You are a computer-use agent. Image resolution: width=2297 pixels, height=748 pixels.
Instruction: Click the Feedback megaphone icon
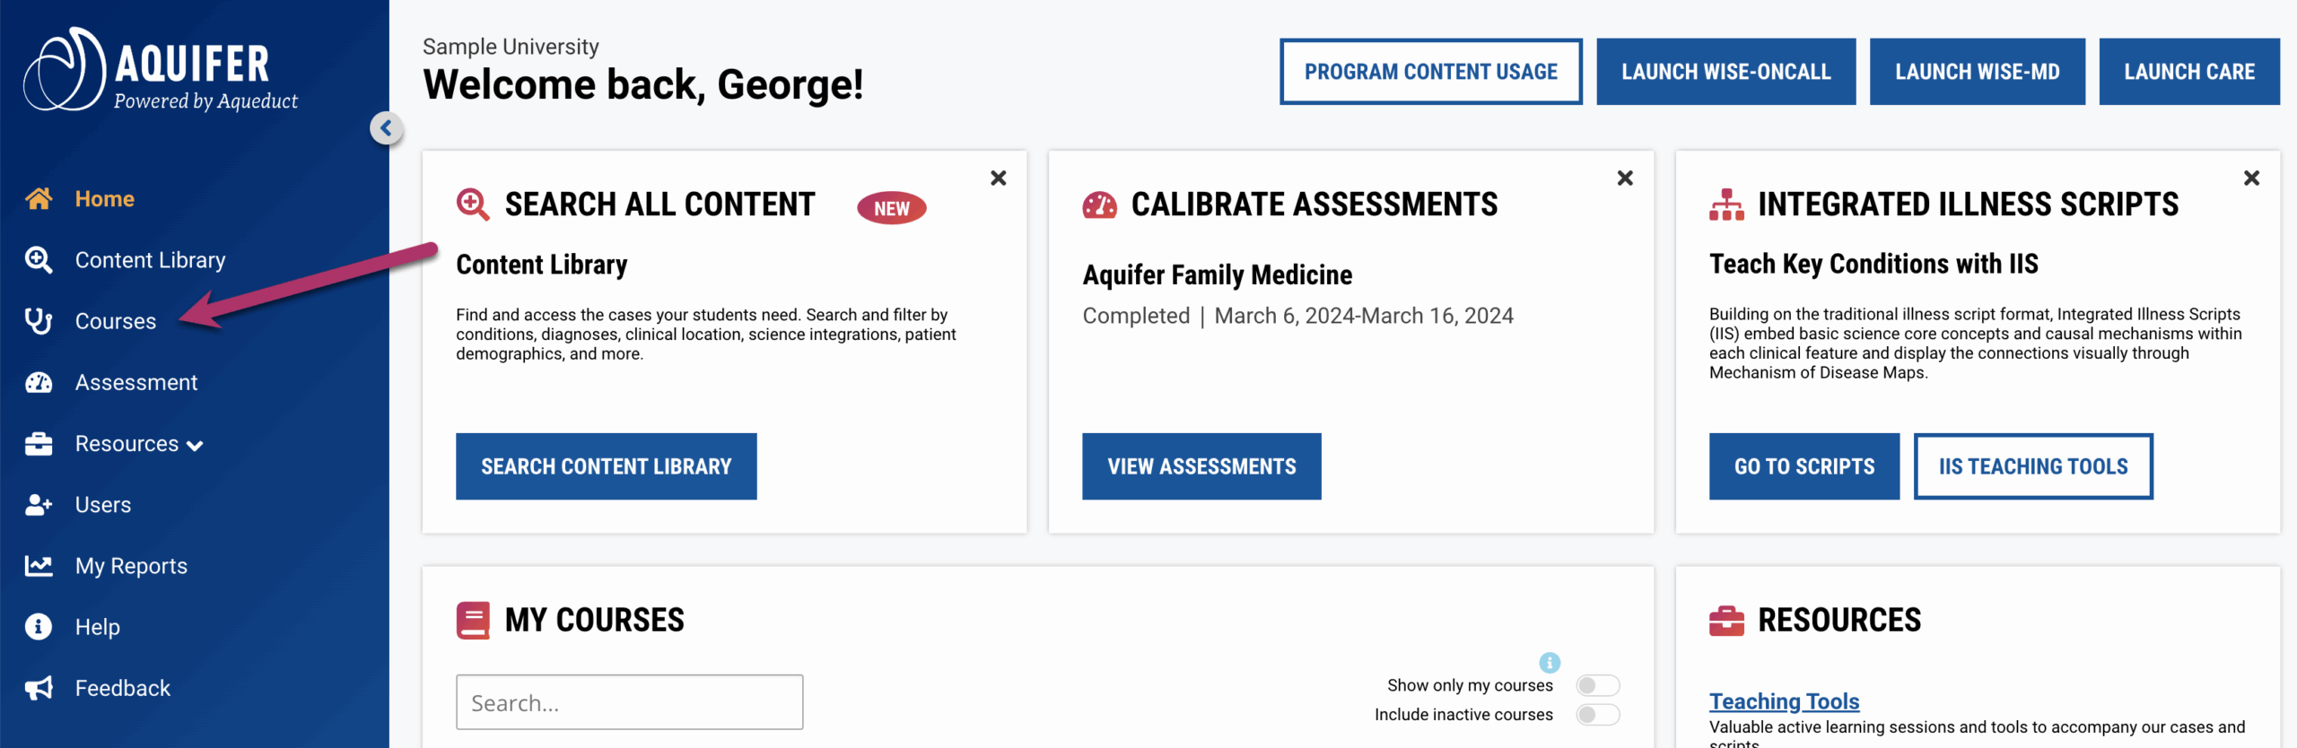click(x=39, y=688)
